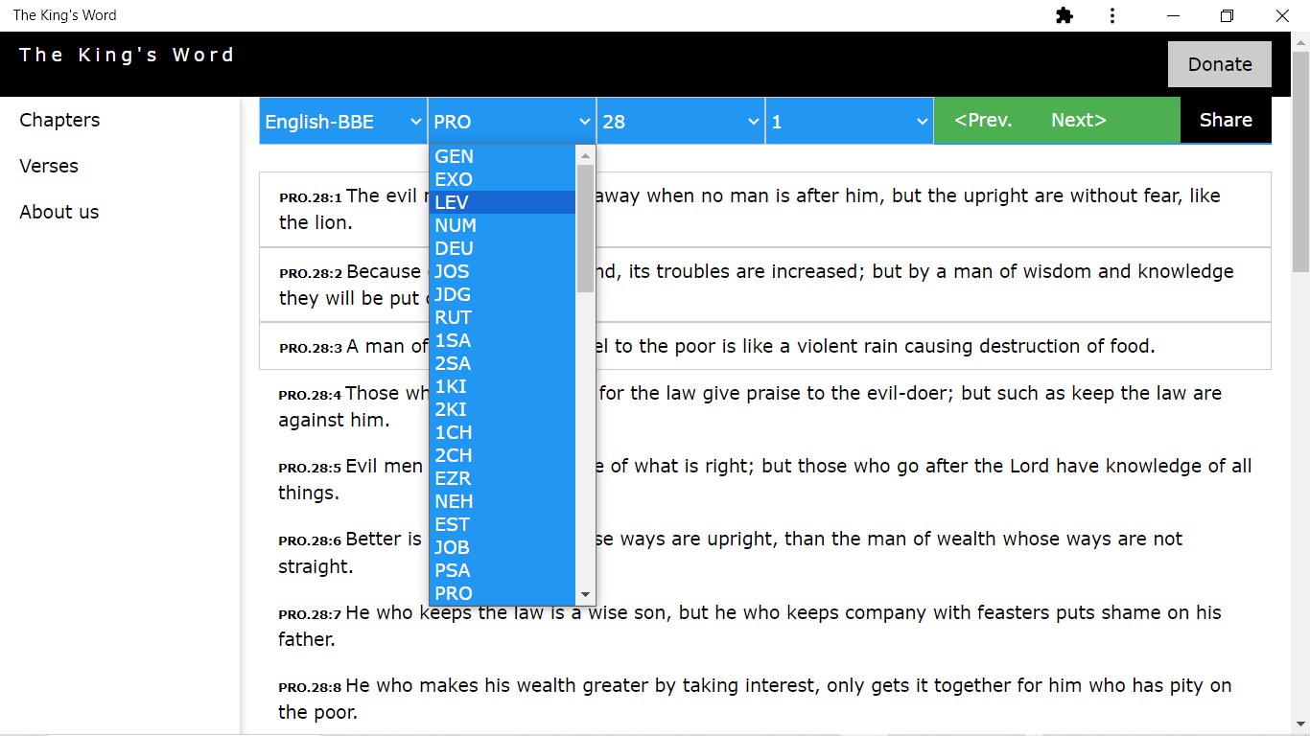Screen dimensions: 1310x736
Task: Select NEH from the book list
Action: (503, 501)
